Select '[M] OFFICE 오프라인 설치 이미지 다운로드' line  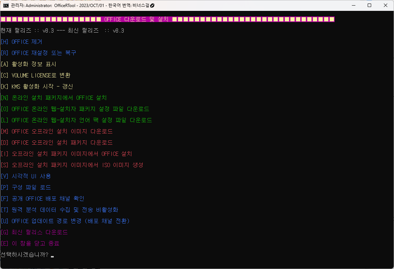[x=57, y=131]
